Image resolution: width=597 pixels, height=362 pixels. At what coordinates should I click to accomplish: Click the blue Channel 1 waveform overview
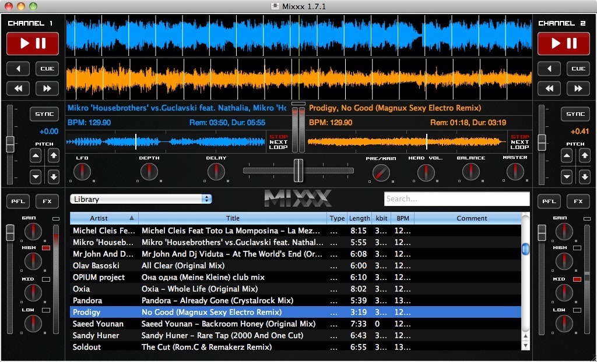[166, 142]
